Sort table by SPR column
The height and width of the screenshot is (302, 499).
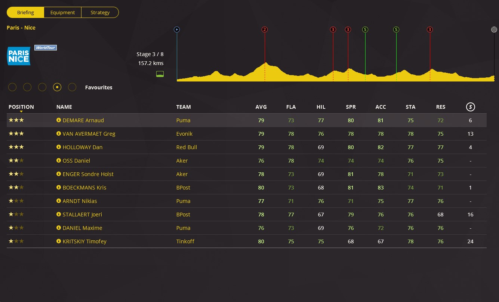(x=351, y=107)
